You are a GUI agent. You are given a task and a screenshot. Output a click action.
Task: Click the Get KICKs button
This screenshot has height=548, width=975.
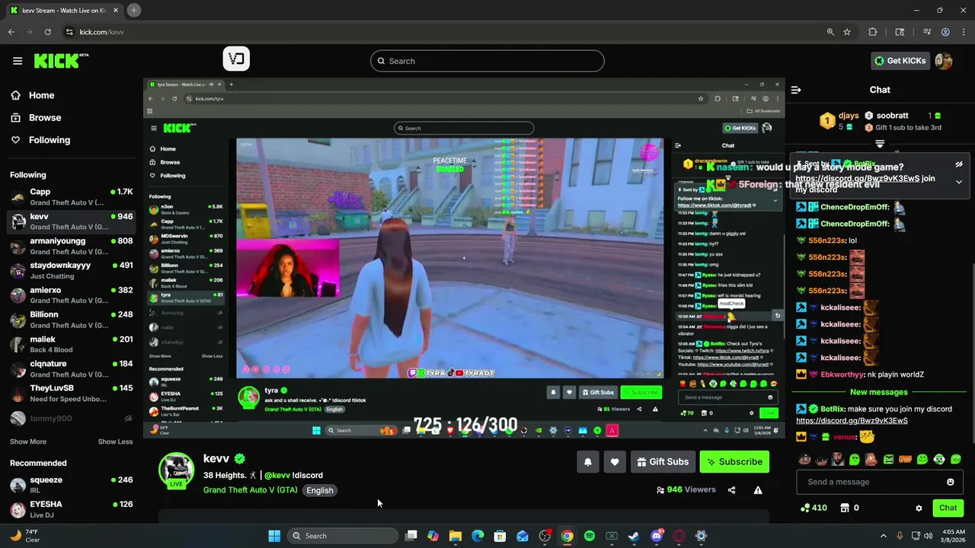click(900, 61)
